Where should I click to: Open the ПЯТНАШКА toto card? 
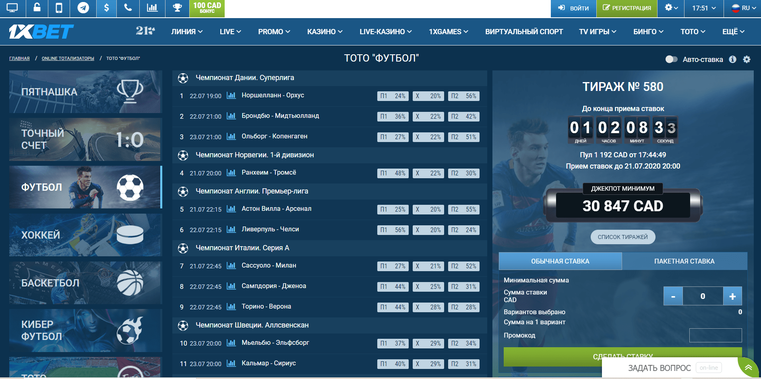click(x=85, y=92)
